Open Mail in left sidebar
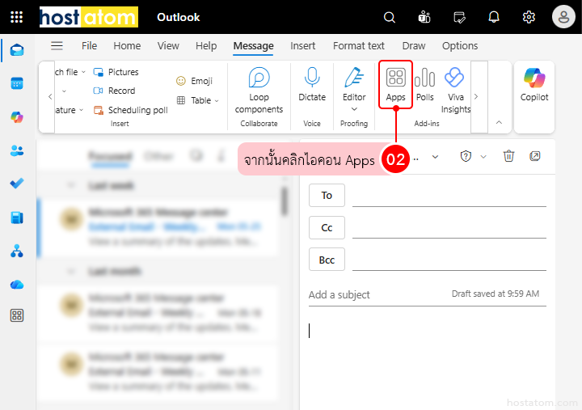The width and height of the screenshot is (582, 410). pyautogui.click(x=17, y=50)
